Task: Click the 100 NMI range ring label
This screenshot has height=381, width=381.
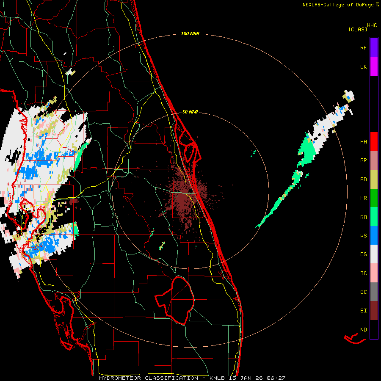Action: (190, 33)
